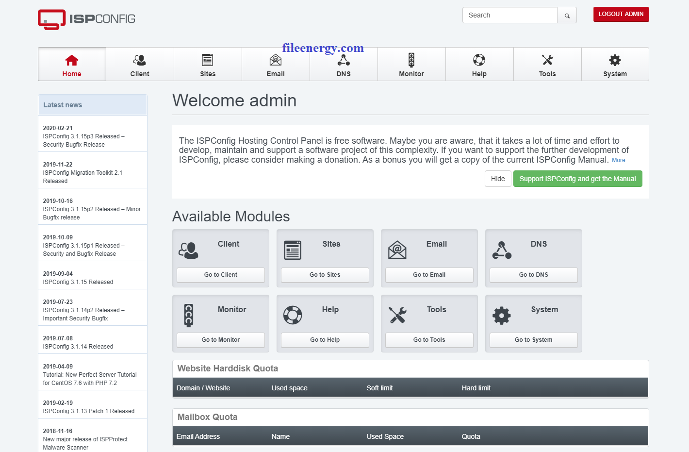Viewport: 689px width, 452px height.
Task: Open news New Perfect Server Tutorial CentOS
Action: 90,379
